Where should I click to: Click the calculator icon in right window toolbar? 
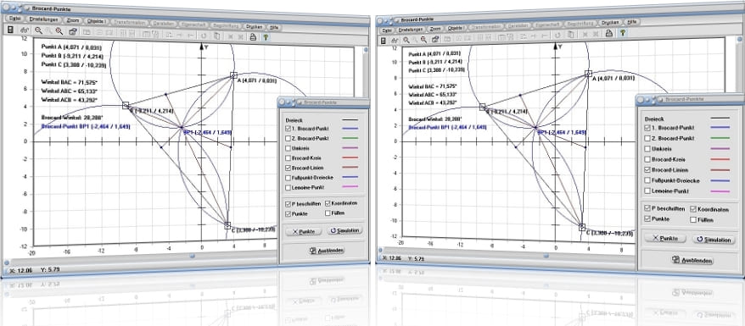pyautogui.click(x=384, y=41)
